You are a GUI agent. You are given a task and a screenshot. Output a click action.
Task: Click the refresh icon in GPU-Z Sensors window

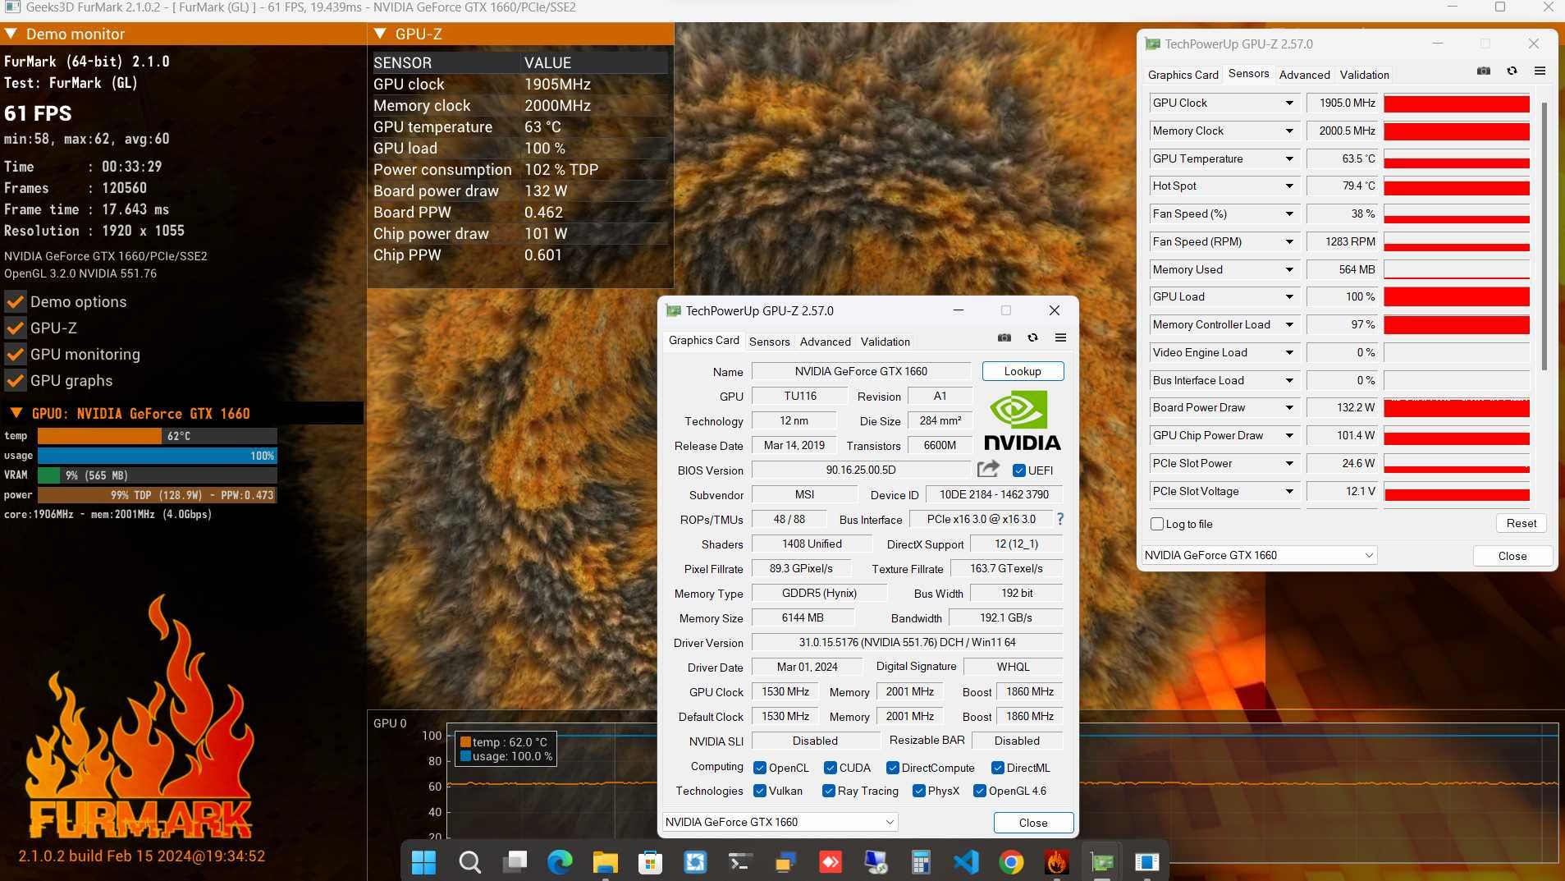[1512, 71]
